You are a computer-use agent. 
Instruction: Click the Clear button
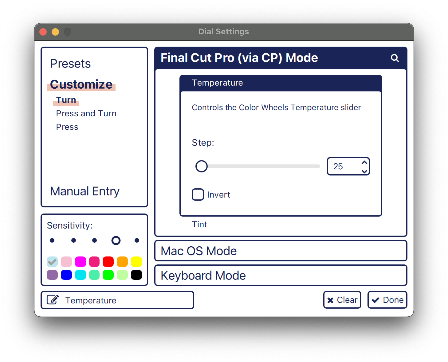tap(342, 300)
